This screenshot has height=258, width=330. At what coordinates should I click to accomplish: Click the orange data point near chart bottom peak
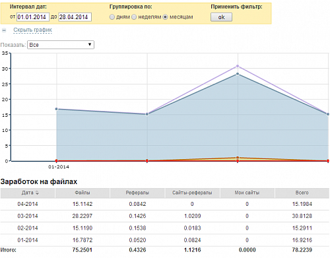coord(238,158)
